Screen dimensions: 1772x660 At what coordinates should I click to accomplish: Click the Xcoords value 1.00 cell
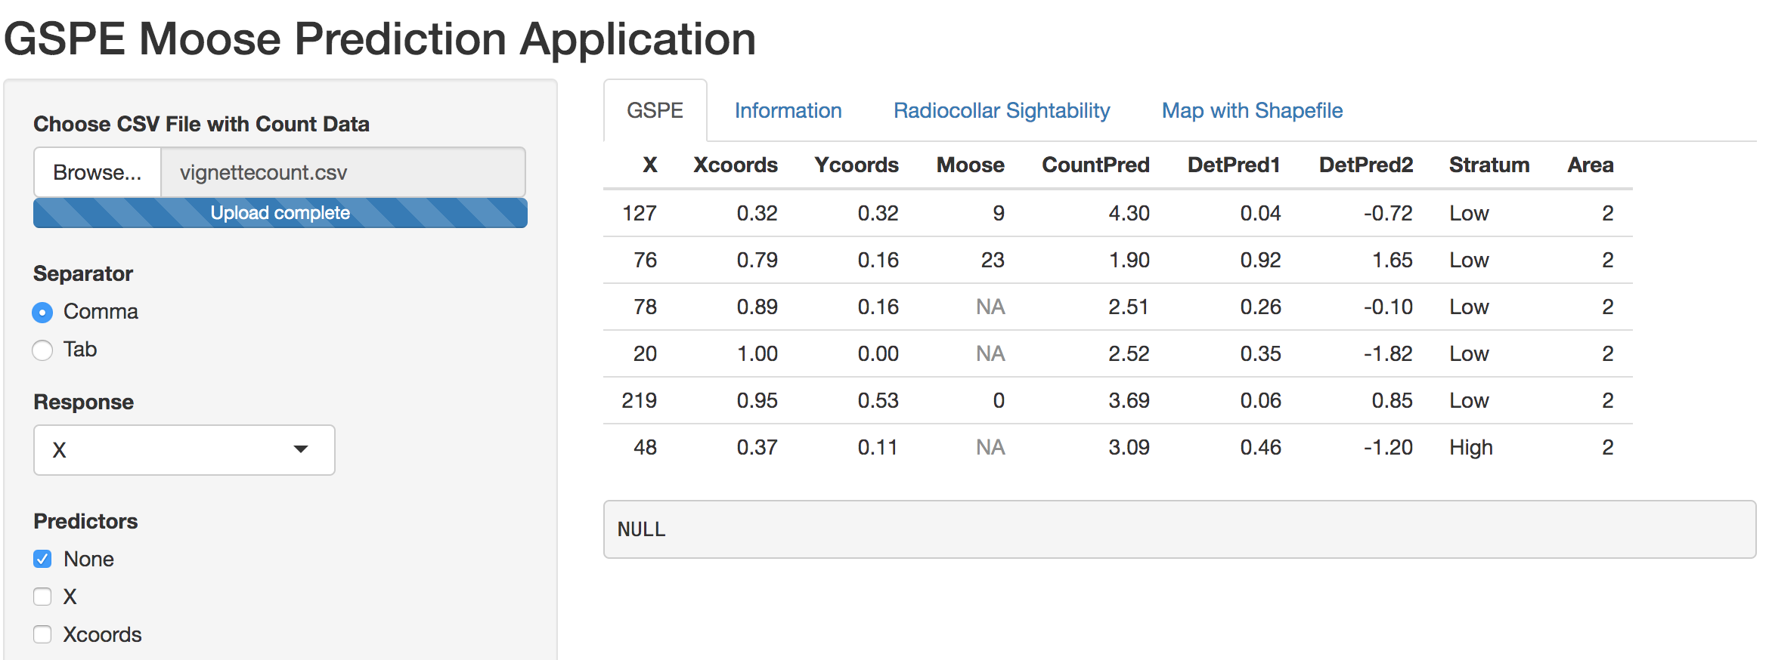757,353
